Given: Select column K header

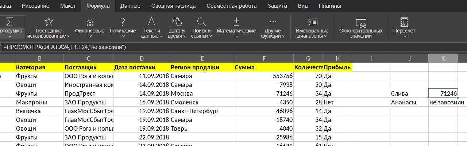Looking at the screenshot, I should pos(443,58).
